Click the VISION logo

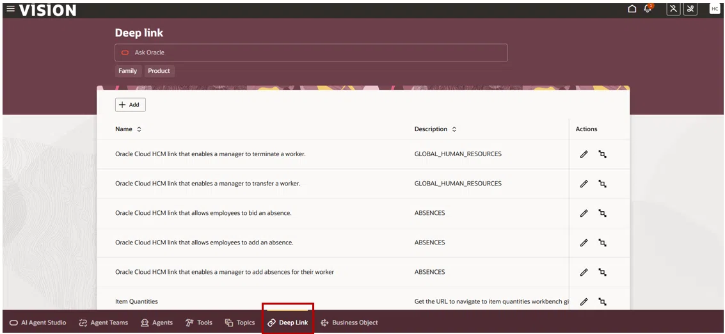47,10
